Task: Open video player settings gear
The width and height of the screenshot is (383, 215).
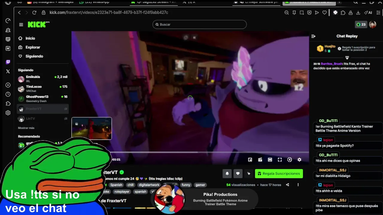Action: pyautogui.click(x=299, y=160)
